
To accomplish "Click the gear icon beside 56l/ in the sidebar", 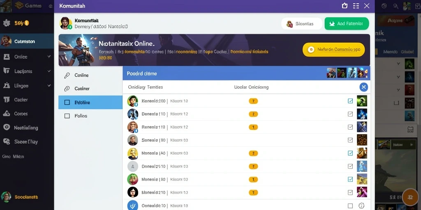I will (x=7, y=23).
